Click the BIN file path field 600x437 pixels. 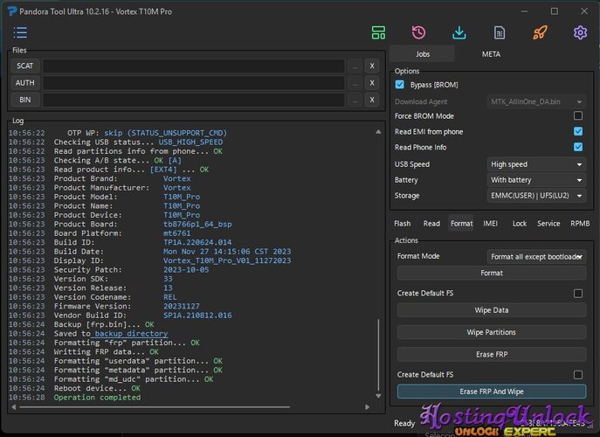point(194,100)
